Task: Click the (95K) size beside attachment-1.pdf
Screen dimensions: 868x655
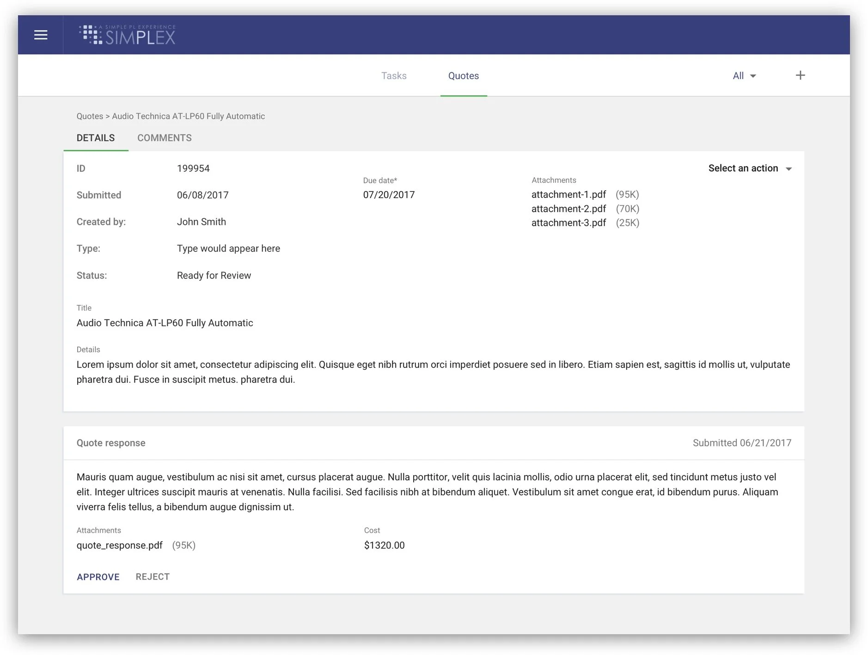Action: coord(627,194)
